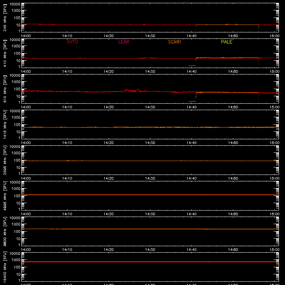Select the 4995 MHz [SFU] axis title
The height and width of the screenshot is (285, 285).
tap(5, 196)
